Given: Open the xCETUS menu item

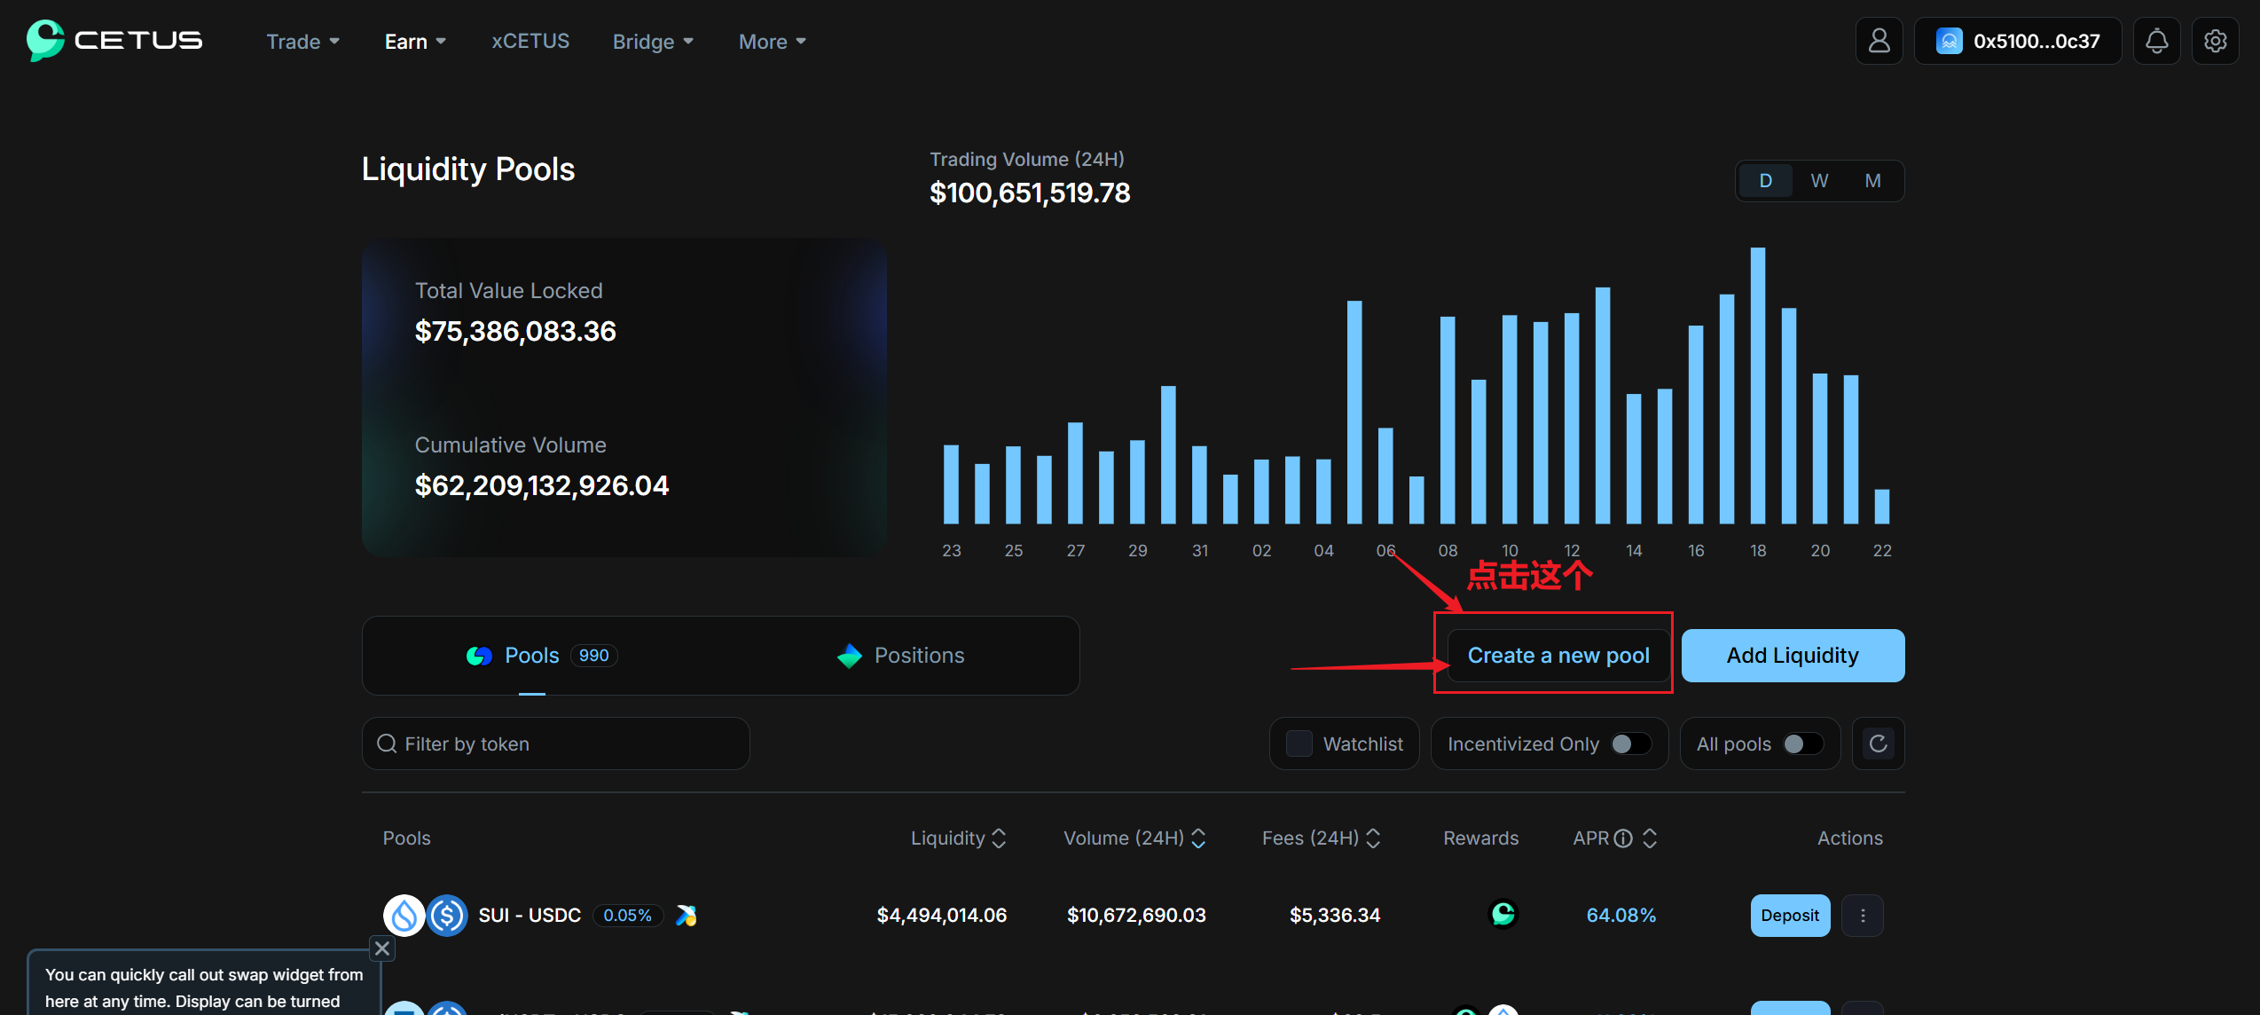Looking at the screenshot, I should click(530, 42).
